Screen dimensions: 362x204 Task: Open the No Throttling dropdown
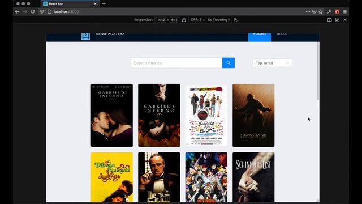pos(218,20)
